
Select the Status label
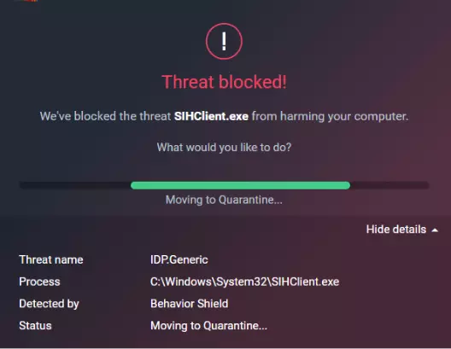coord(35,325)
